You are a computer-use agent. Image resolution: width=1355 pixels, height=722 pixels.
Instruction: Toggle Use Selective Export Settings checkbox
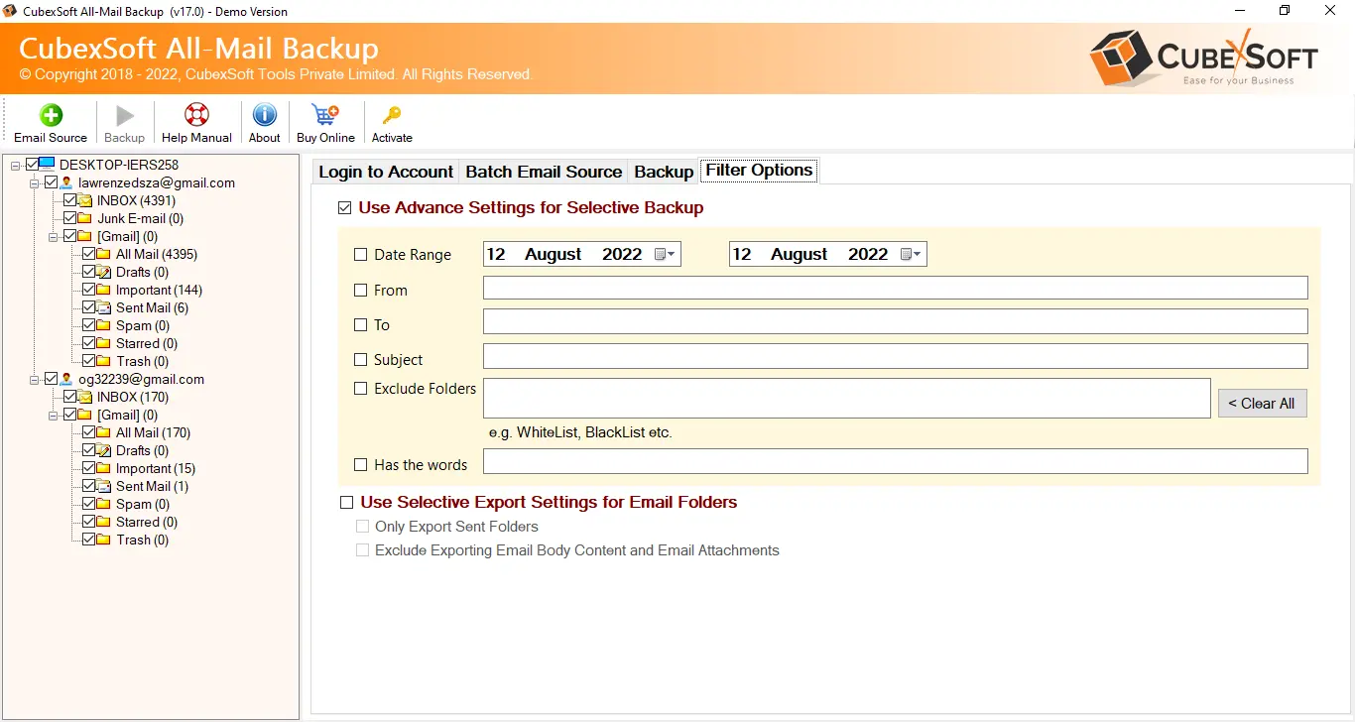346,503
